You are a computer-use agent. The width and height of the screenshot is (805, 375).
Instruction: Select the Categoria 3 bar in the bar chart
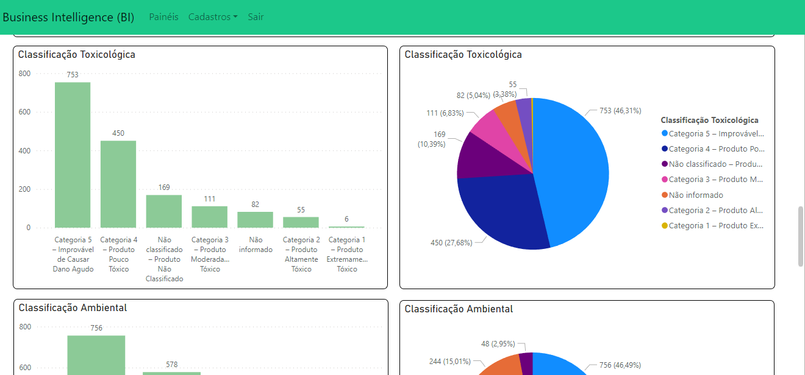[x=210, y=217]
